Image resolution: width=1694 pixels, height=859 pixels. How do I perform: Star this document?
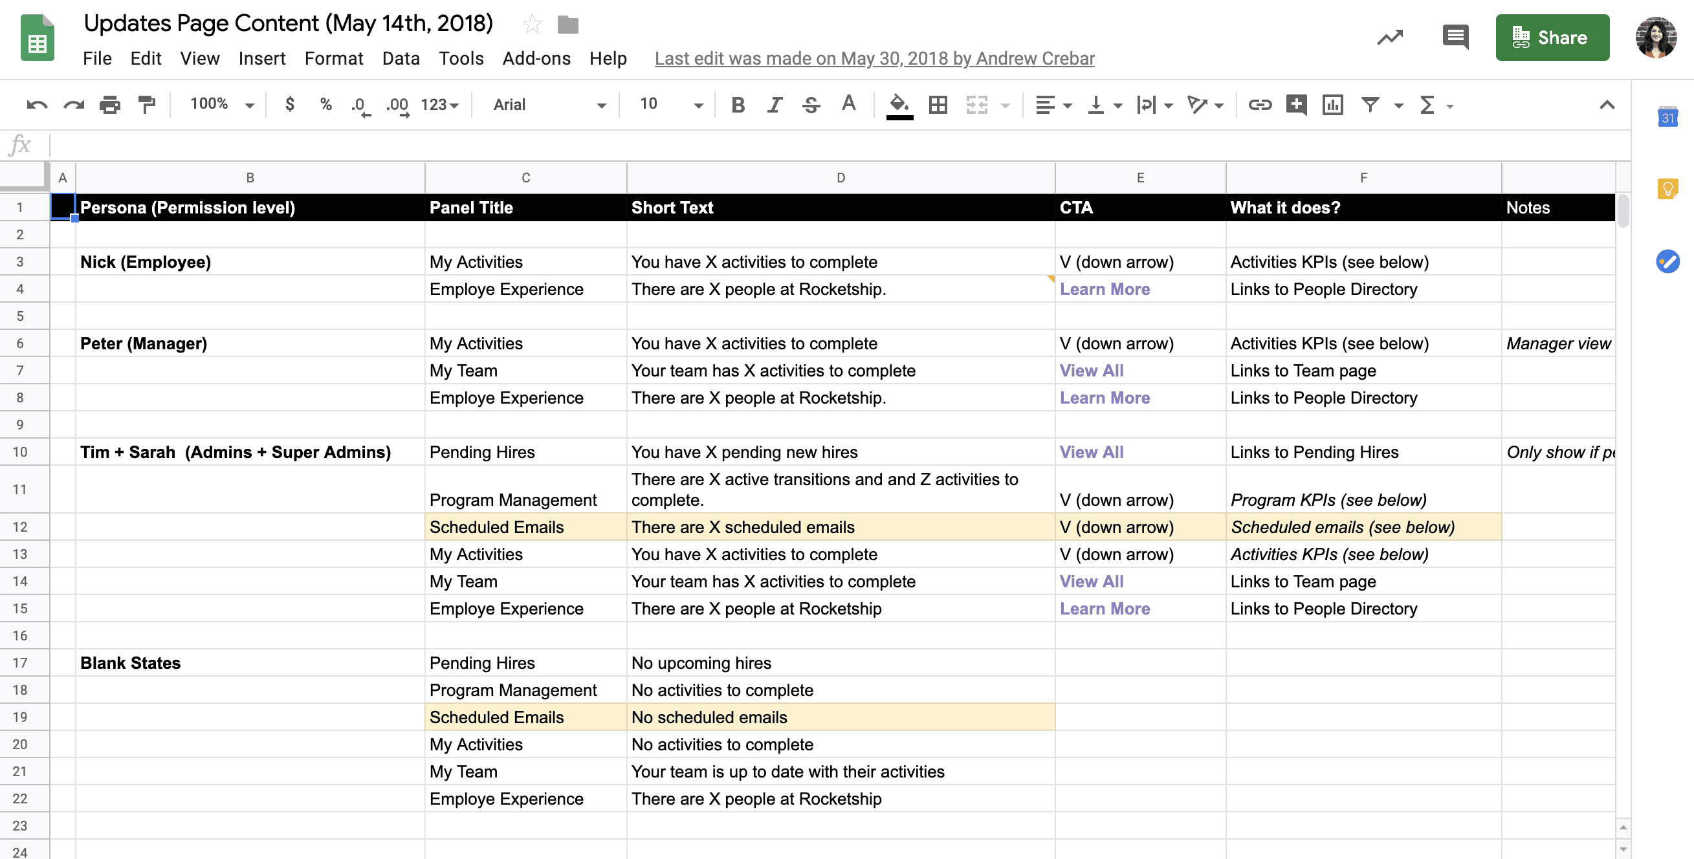[532, 25]
